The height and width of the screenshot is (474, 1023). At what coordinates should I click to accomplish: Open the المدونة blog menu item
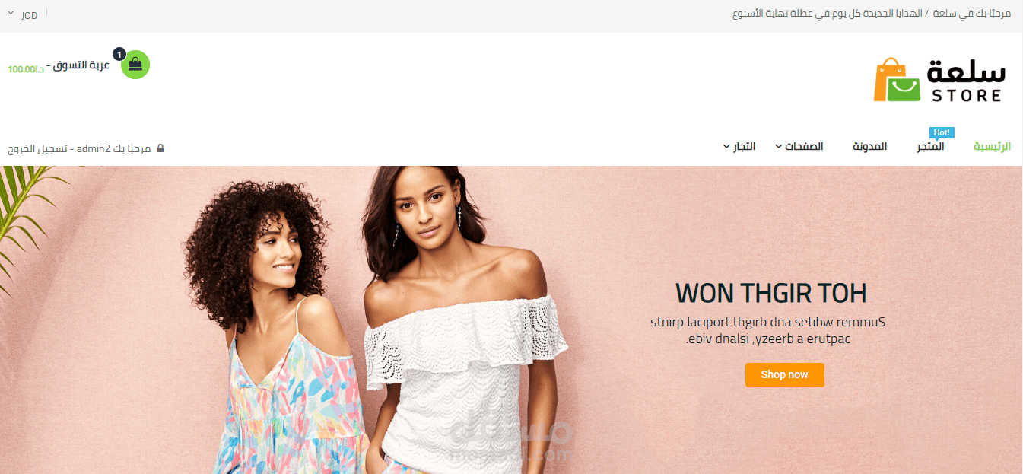[x=869, y=146]
